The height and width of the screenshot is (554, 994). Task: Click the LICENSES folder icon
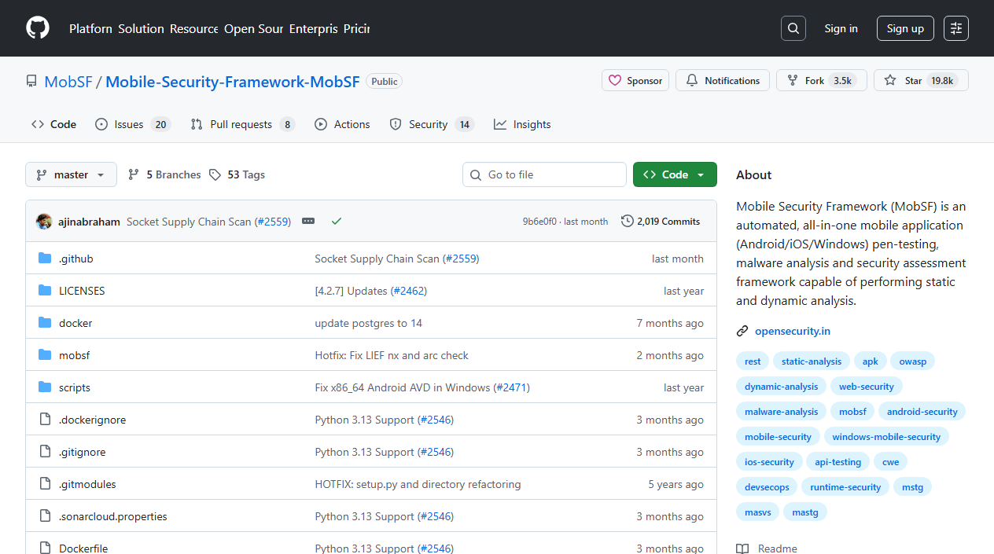45,291
